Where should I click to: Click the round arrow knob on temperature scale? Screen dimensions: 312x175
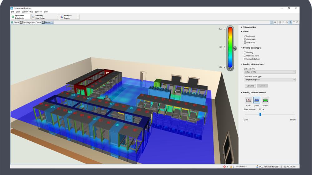(x=235, y=48)
